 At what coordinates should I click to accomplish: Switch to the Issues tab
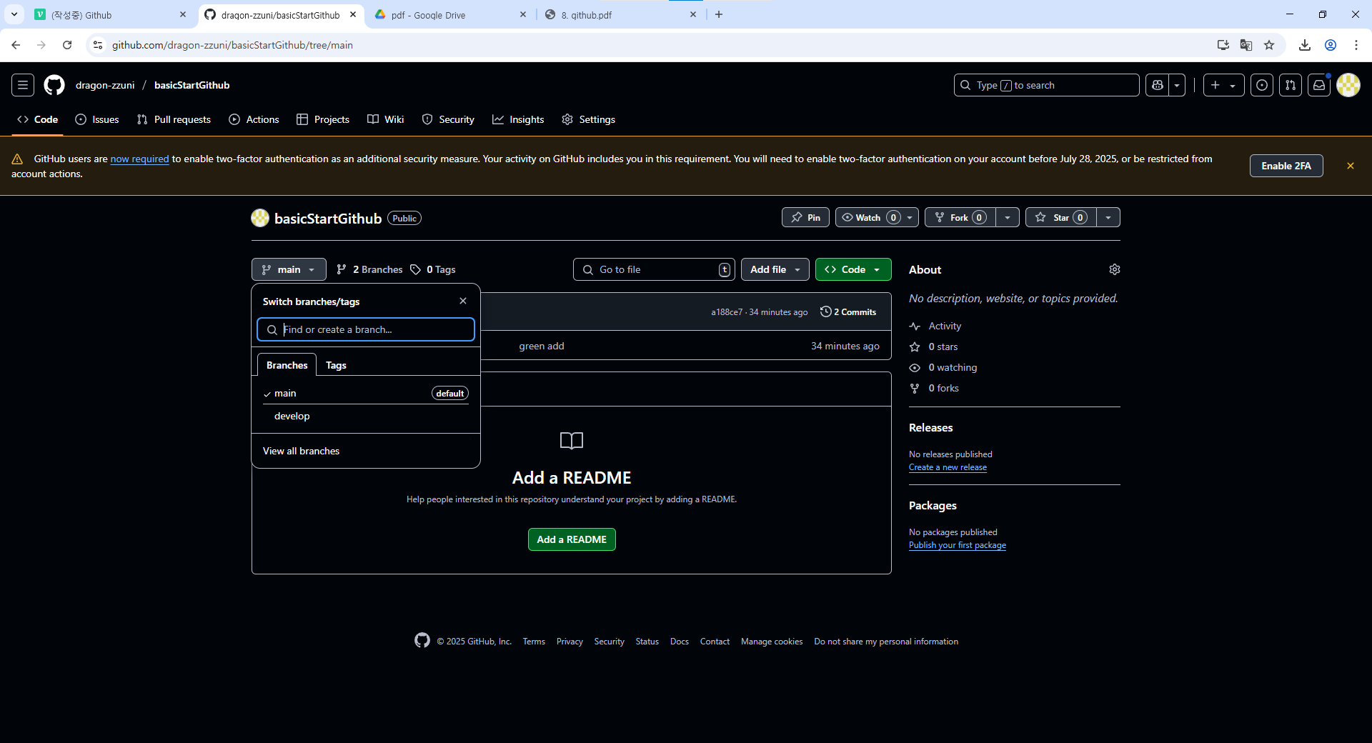(97, 119)
